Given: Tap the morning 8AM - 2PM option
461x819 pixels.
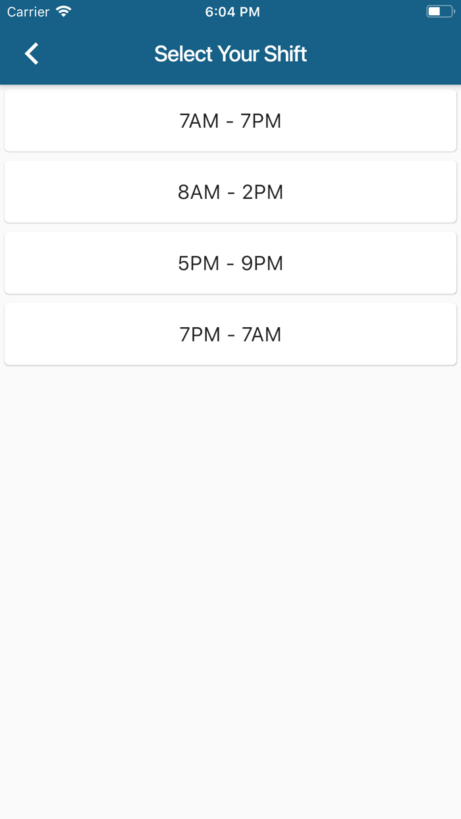Looking at the screenshot, I should 230,192.
